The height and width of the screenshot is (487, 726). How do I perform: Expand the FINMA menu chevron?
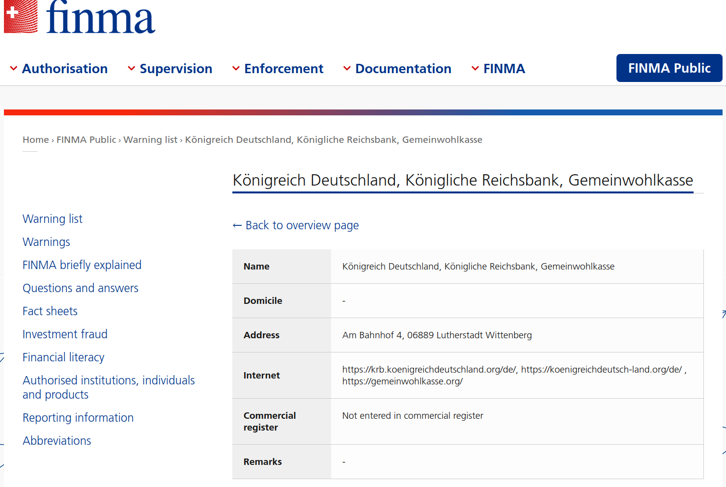pos(475,69)
